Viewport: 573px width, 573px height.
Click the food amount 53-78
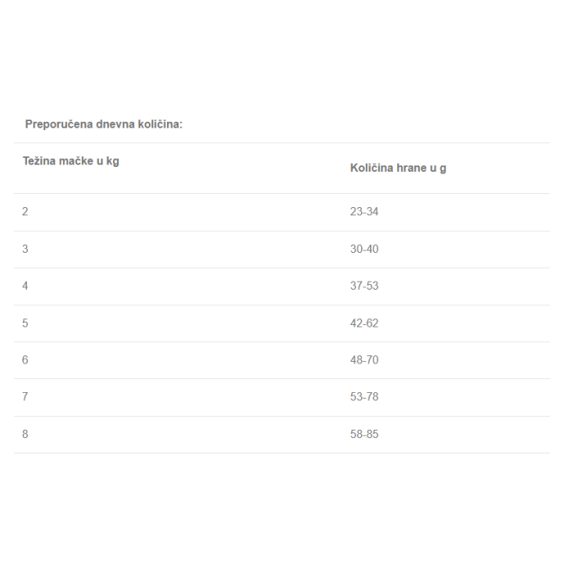(x=364, y=397)
